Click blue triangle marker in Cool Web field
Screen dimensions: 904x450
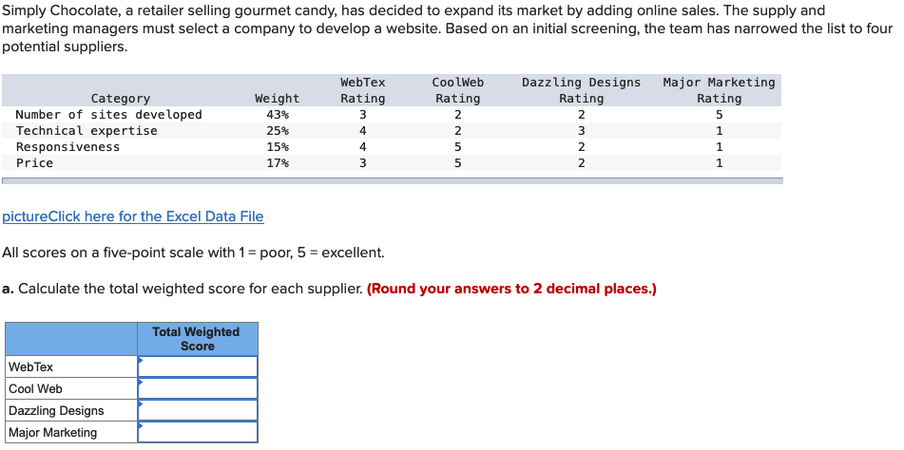141,382
